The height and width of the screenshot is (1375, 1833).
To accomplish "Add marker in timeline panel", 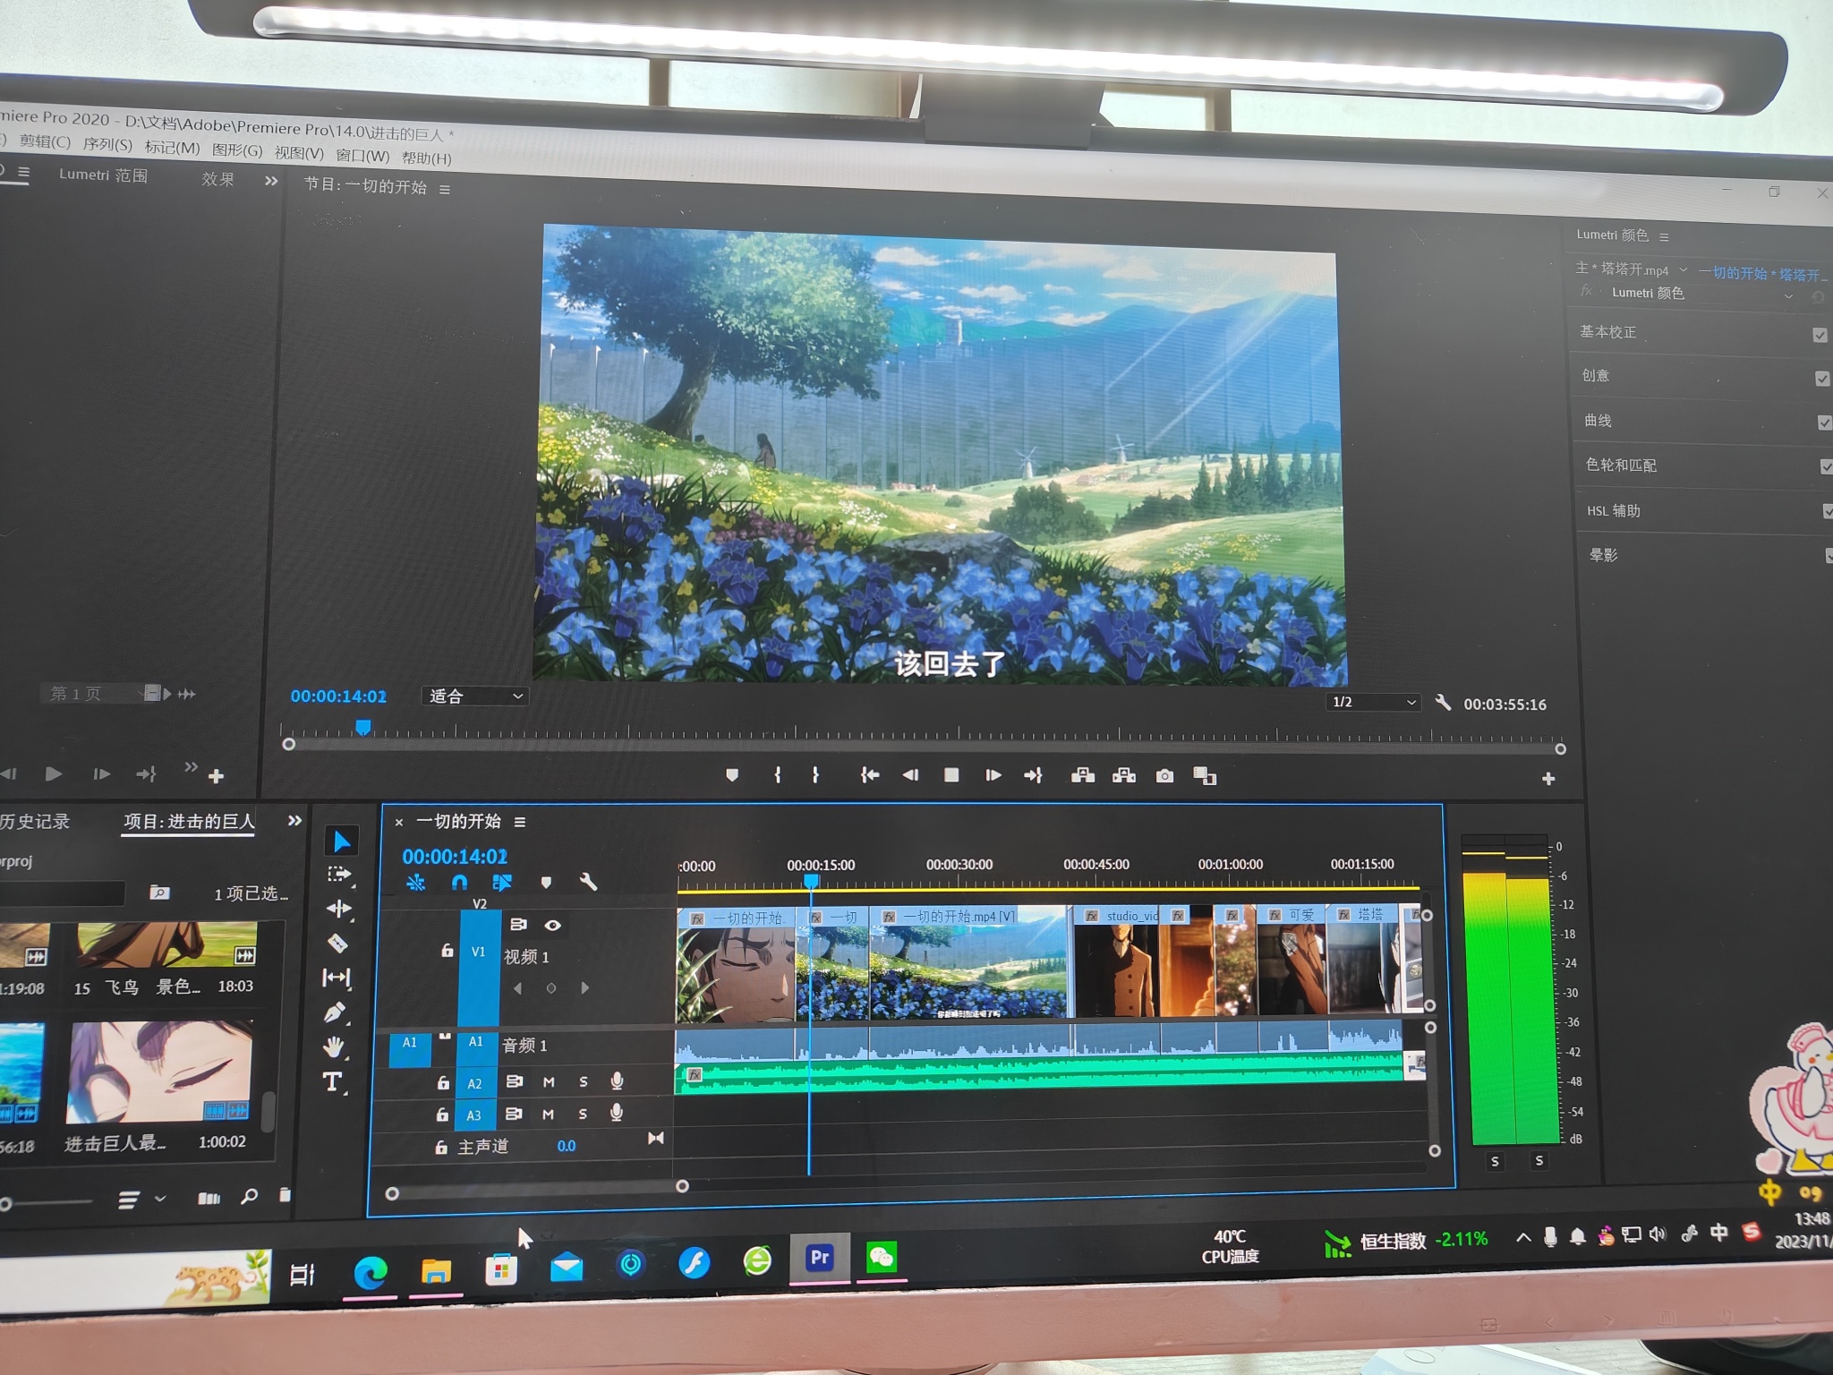I will [546, 883].
